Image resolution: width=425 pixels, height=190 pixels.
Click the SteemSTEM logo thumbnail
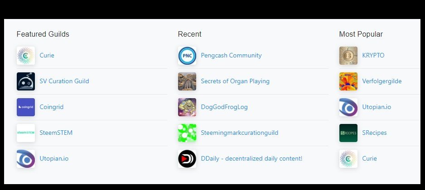[26, 133]
